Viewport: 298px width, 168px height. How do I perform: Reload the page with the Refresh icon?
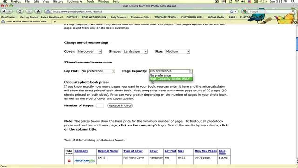click(x=20, y=11)
